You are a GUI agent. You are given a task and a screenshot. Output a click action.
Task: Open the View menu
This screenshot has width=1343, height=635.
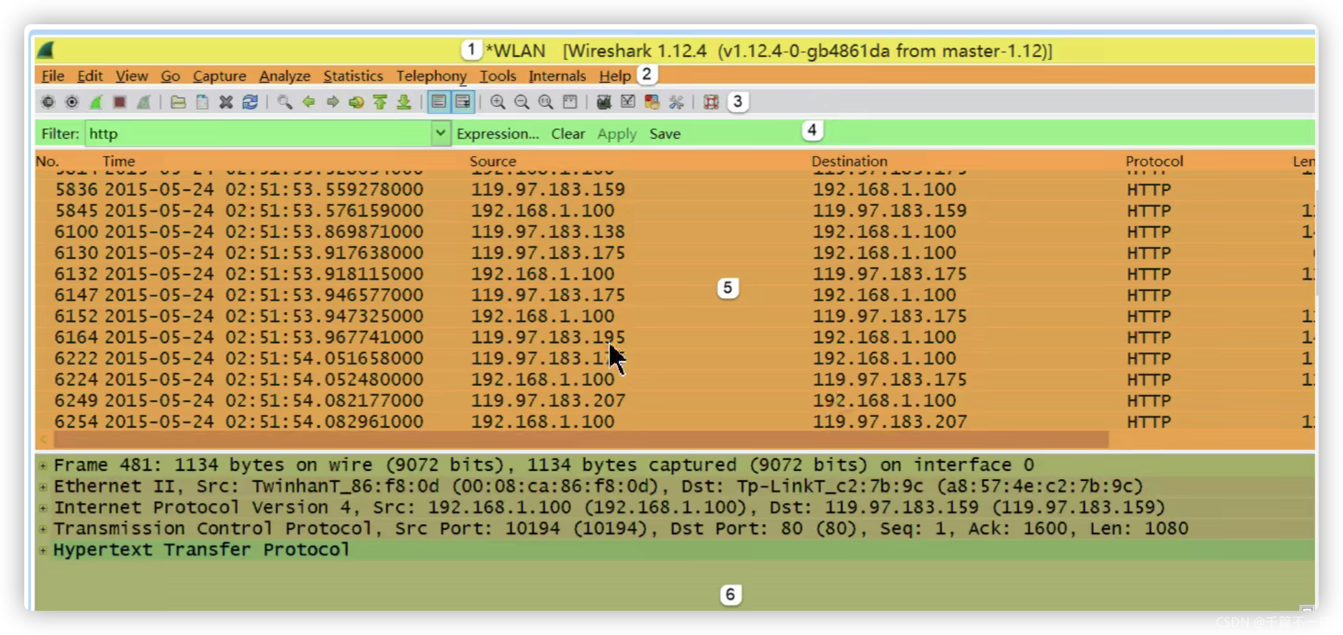tap(131, 76)
